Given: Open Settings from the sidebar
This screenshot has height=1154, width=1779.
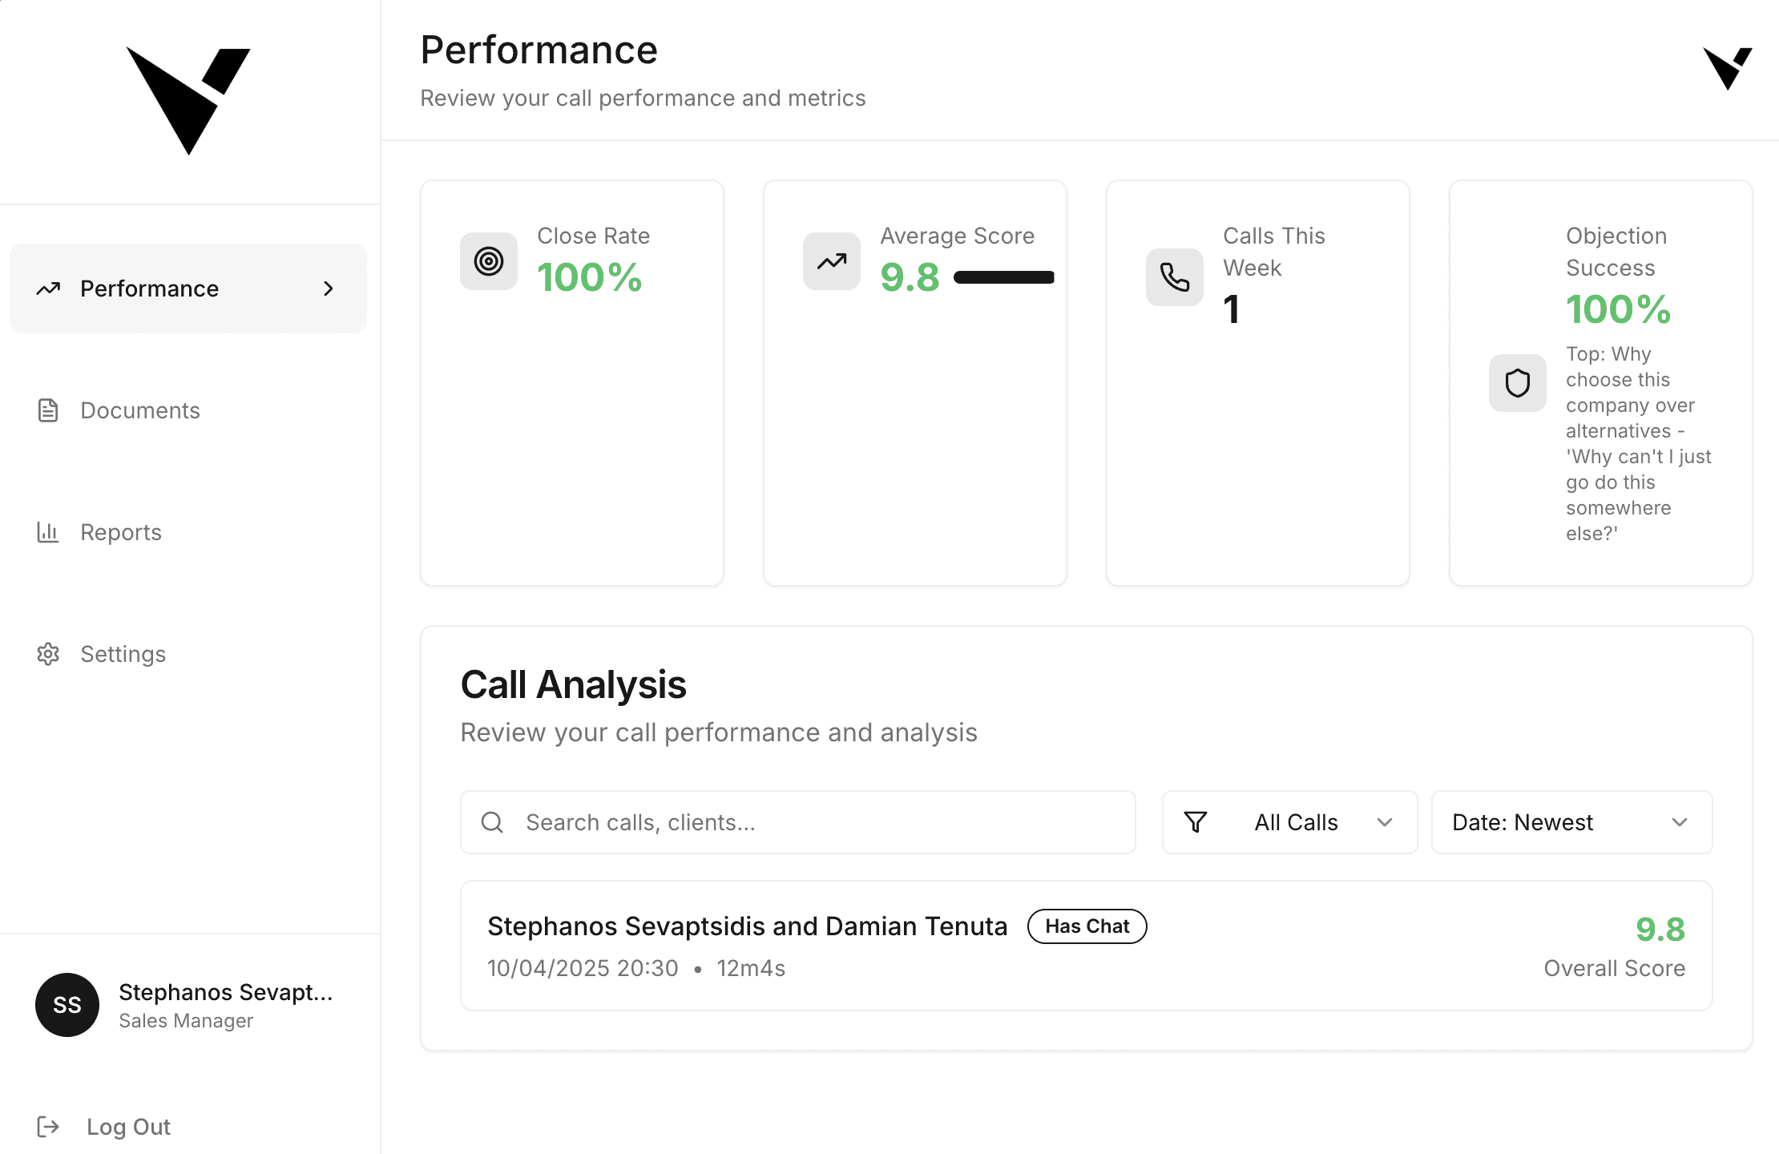Looking at the screenshot, I should click(x=123, y=654).
